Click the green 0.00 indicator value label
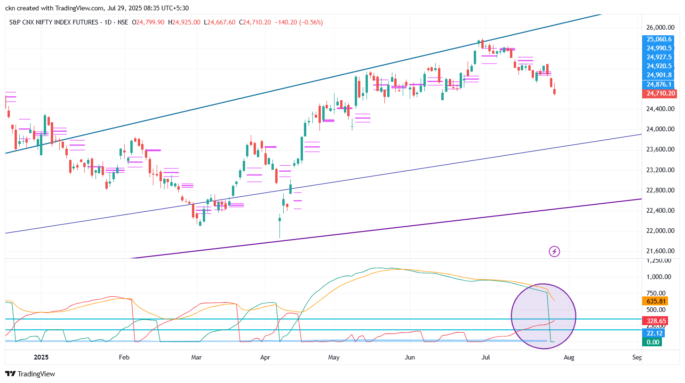 [652, 342]
